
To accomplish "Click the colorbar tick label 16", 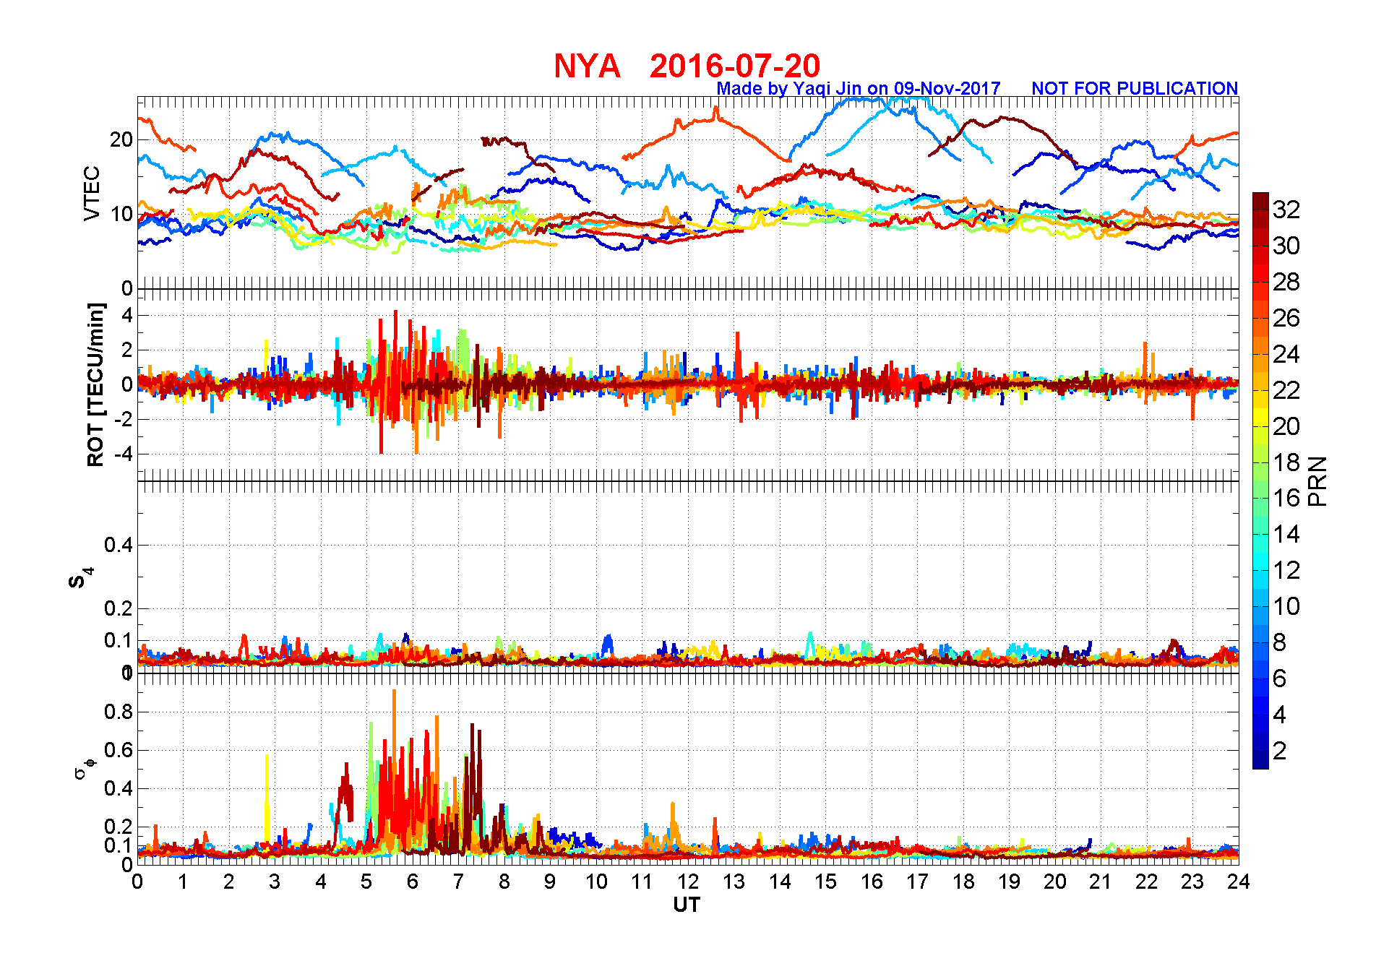I will [1286, 498].
